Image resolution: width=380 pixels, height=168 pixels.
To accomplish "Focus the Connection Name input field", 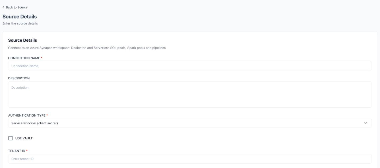I will tap(190, 66).
